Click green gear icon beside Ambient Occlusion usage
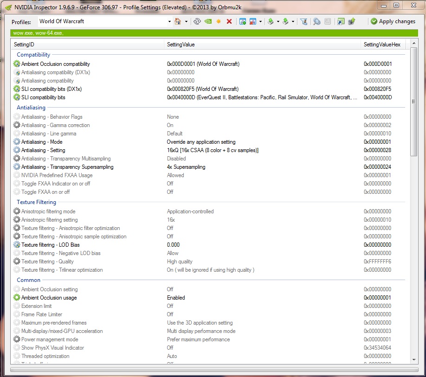 click(17, 298)
